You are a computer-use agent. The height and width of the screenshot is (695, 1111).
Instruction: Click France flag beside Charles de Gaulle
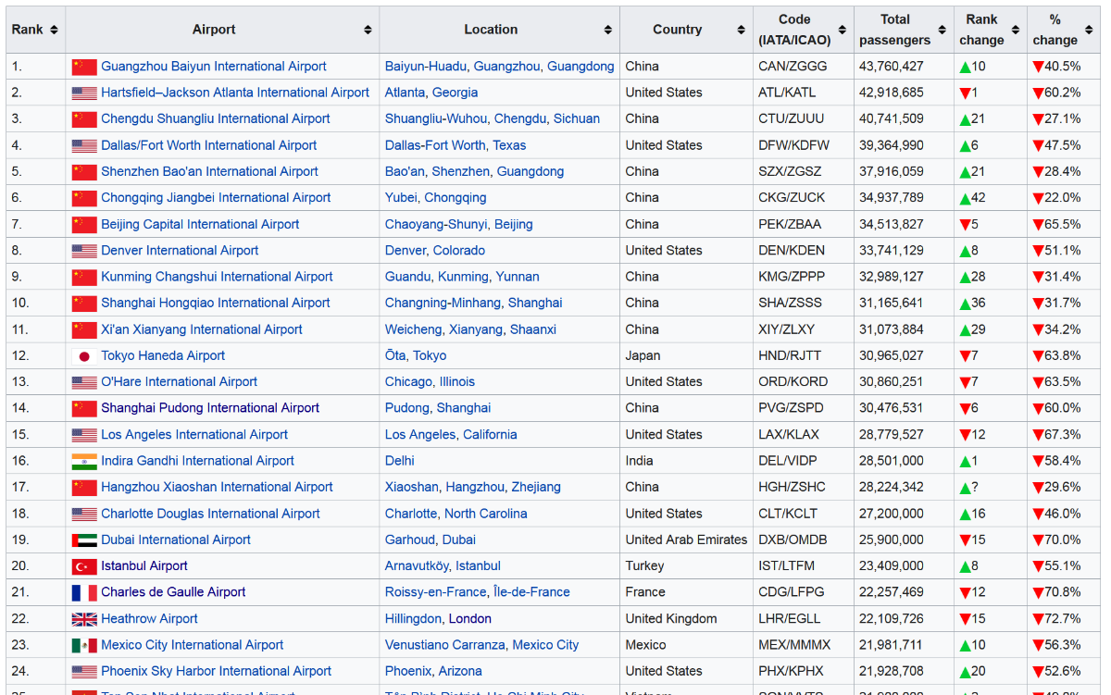84,592
